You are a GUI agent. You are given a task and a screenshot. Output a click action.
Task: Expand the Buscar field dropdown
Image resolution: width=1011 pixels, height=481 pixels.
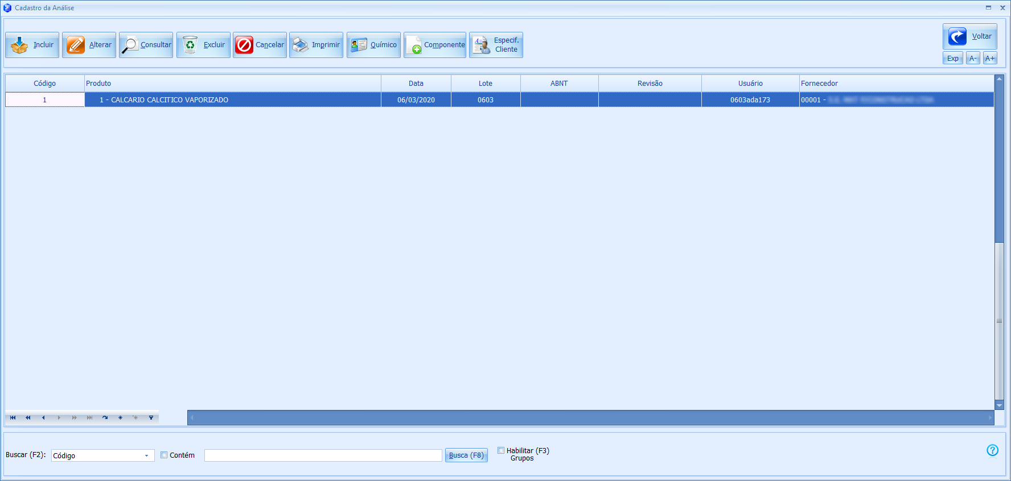tap(146, 455)
